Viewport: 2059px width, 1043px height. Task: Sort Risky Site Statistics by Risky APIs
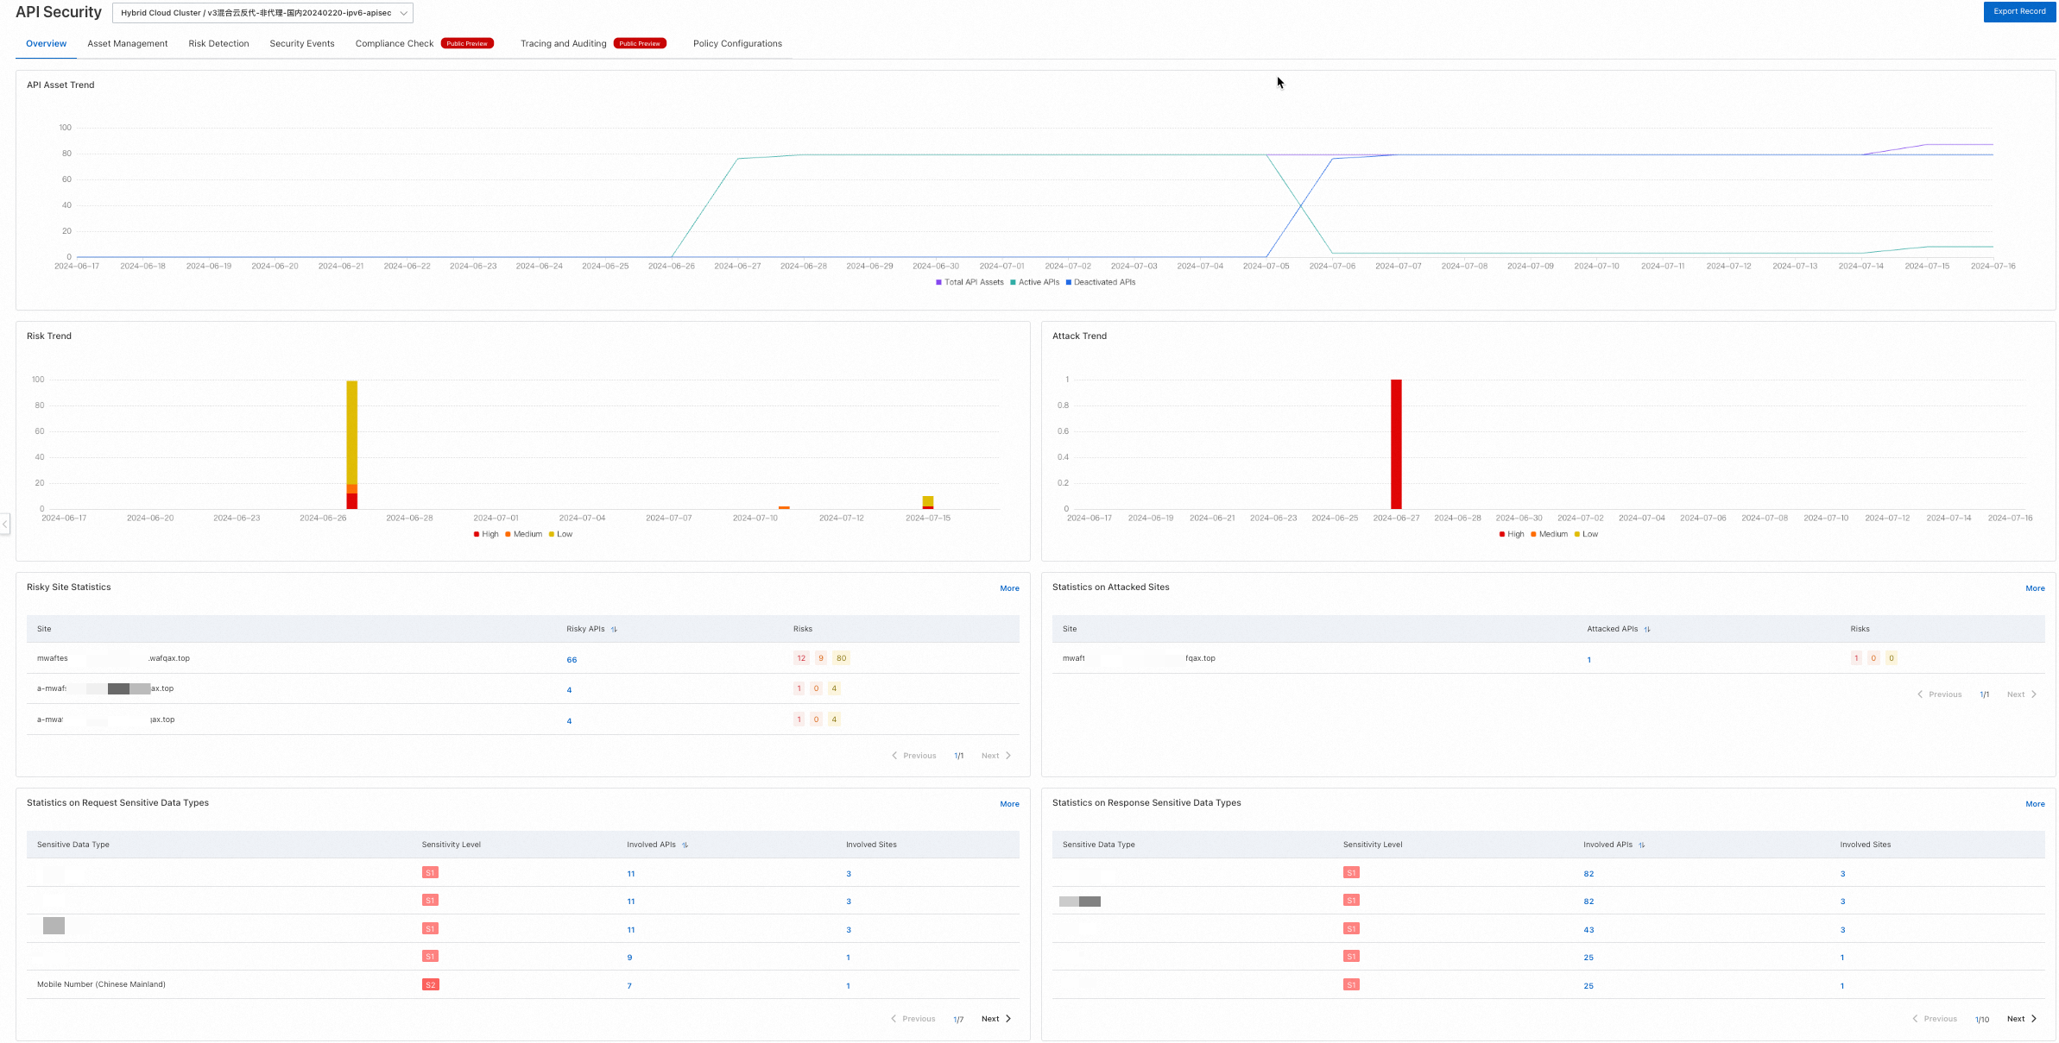(x=614, y=630)
